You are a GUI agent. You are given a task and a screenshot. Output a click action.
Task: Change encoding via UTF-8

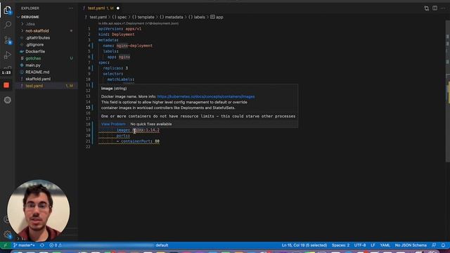point(360,245)
